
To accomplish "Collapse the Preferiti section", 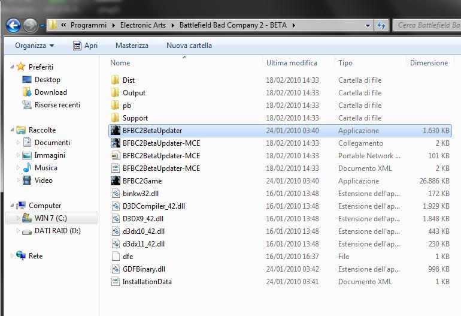I will 12,67.
